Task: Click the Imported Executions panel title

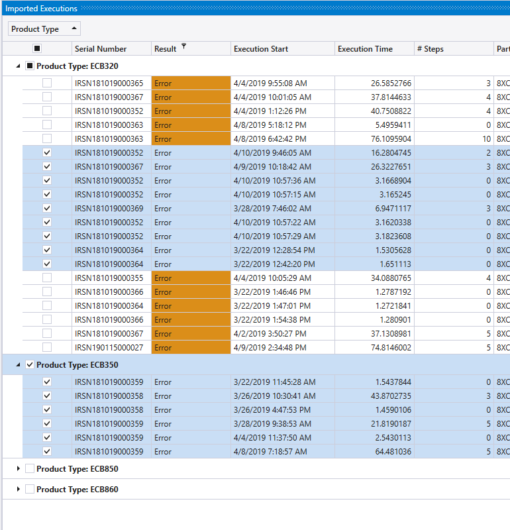Action: (x=41, y=9)
